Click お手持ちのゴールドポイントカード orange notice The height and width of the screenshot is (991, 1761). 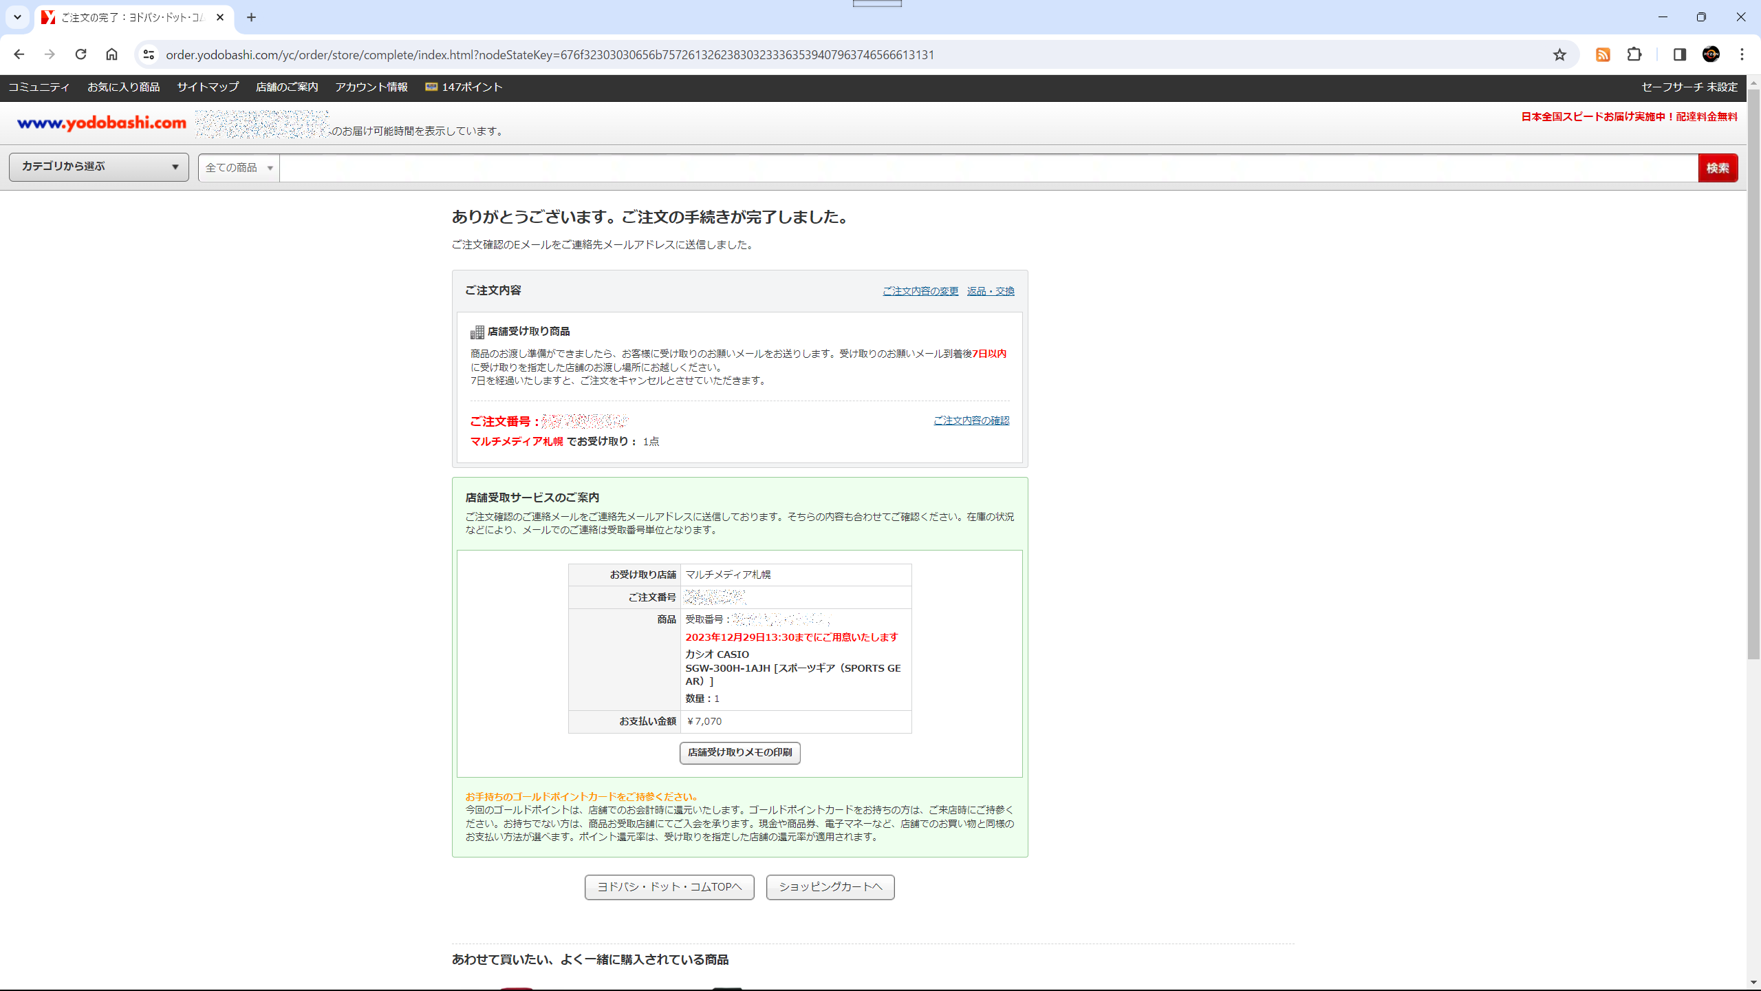pos(582,797)
